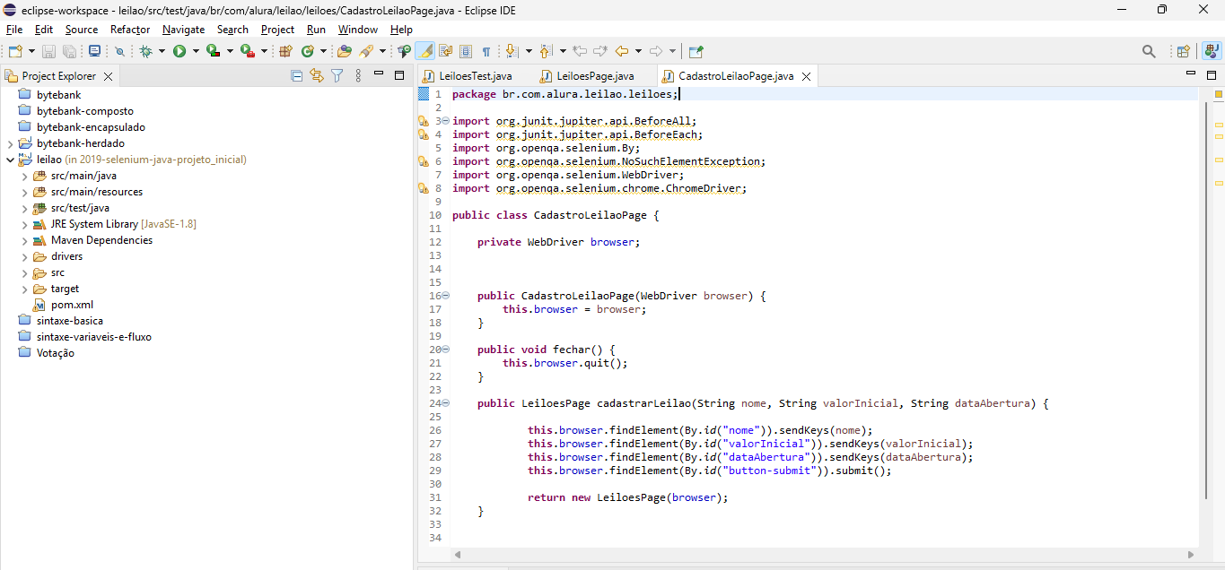The width and height of the screenshot is (1225, 570).
Task: Click the yellow Back navigation arrow
Action: click(621, 51)
